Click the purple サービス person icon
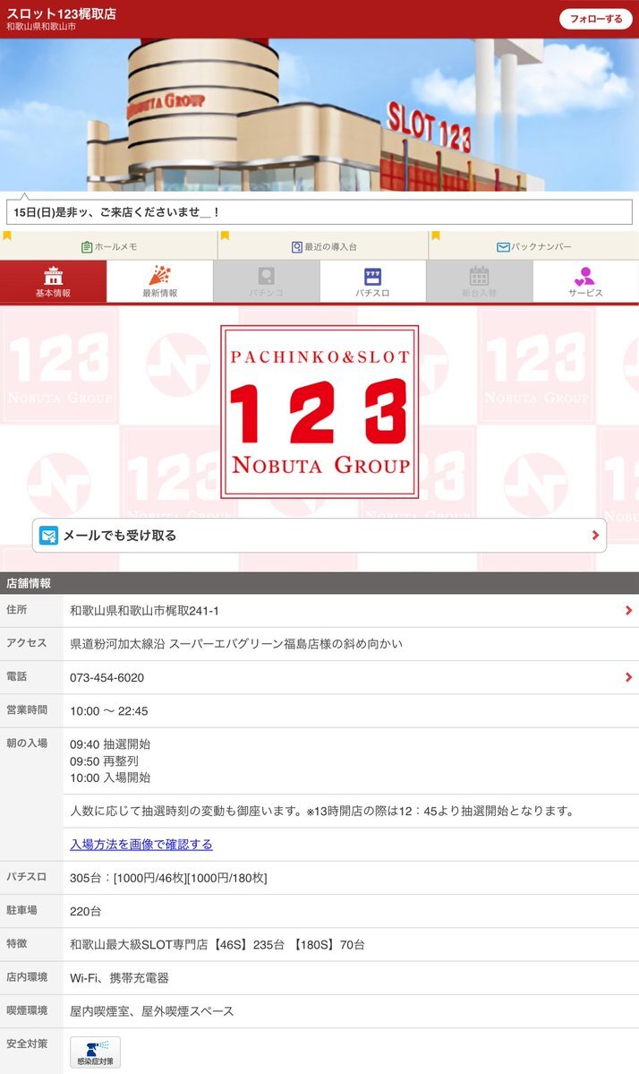Image resolution: width=639 pixels, height=1074 pixels. pos(585,276)
